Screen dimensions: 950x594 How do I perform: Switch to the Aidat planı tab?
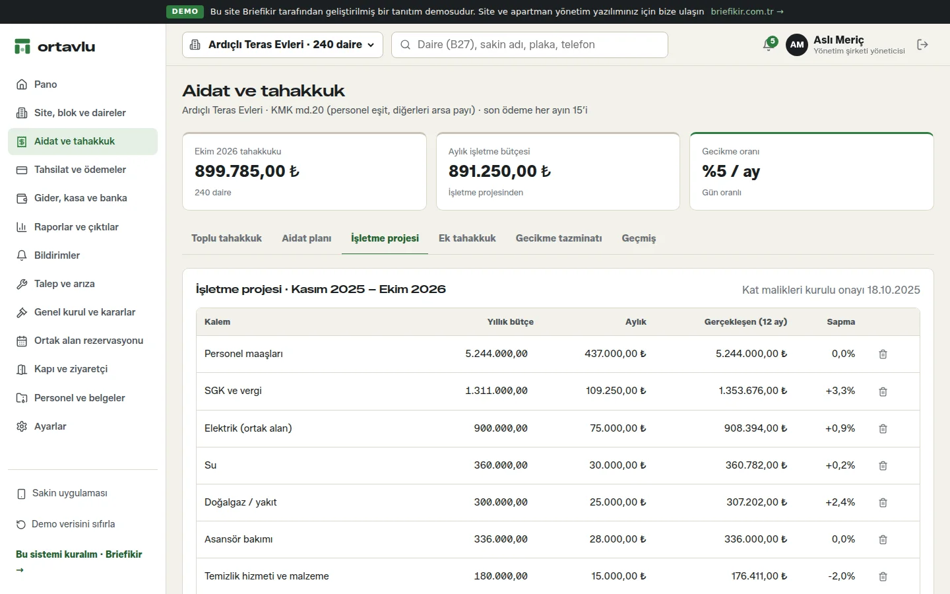[x=306, y=238]
